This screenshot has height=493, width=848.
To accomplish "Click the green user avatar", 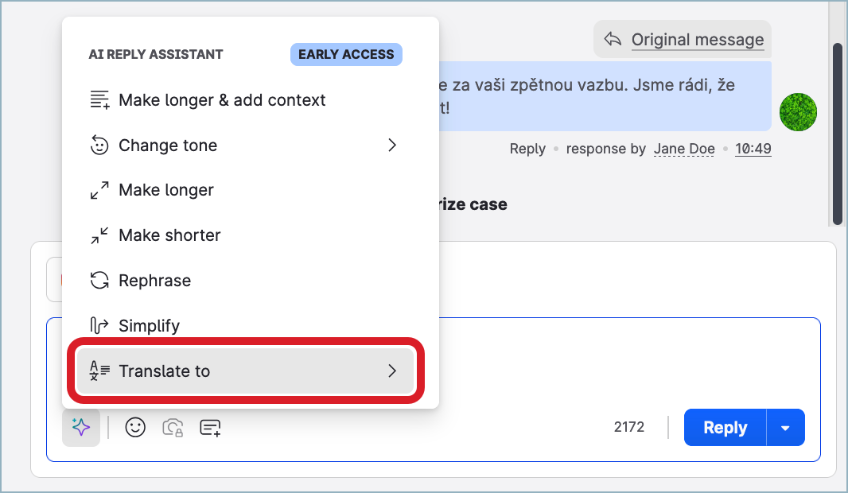I will 798,112.
